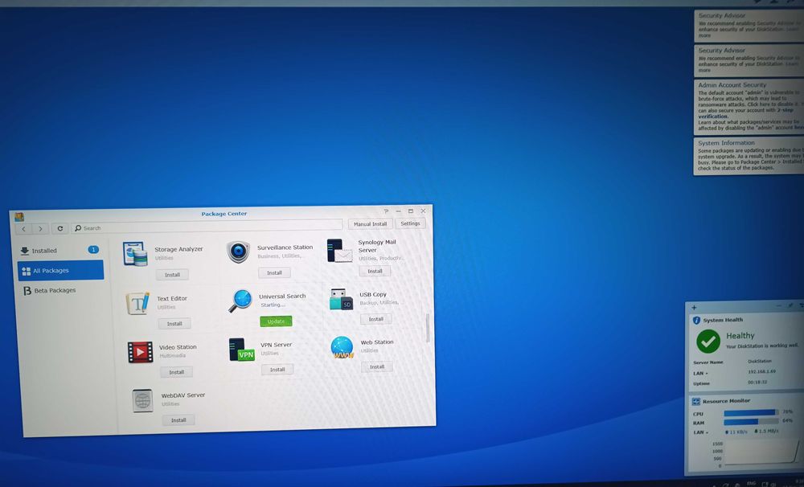This screenshot has width=804, height=487.
Task: Click the Storage Analyzer package name
Action: 178,249
